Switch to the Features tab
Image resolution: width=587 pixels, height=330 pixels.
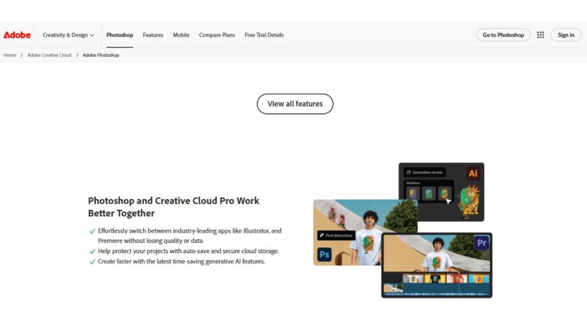pyautogui.click(x=152, y=34)
